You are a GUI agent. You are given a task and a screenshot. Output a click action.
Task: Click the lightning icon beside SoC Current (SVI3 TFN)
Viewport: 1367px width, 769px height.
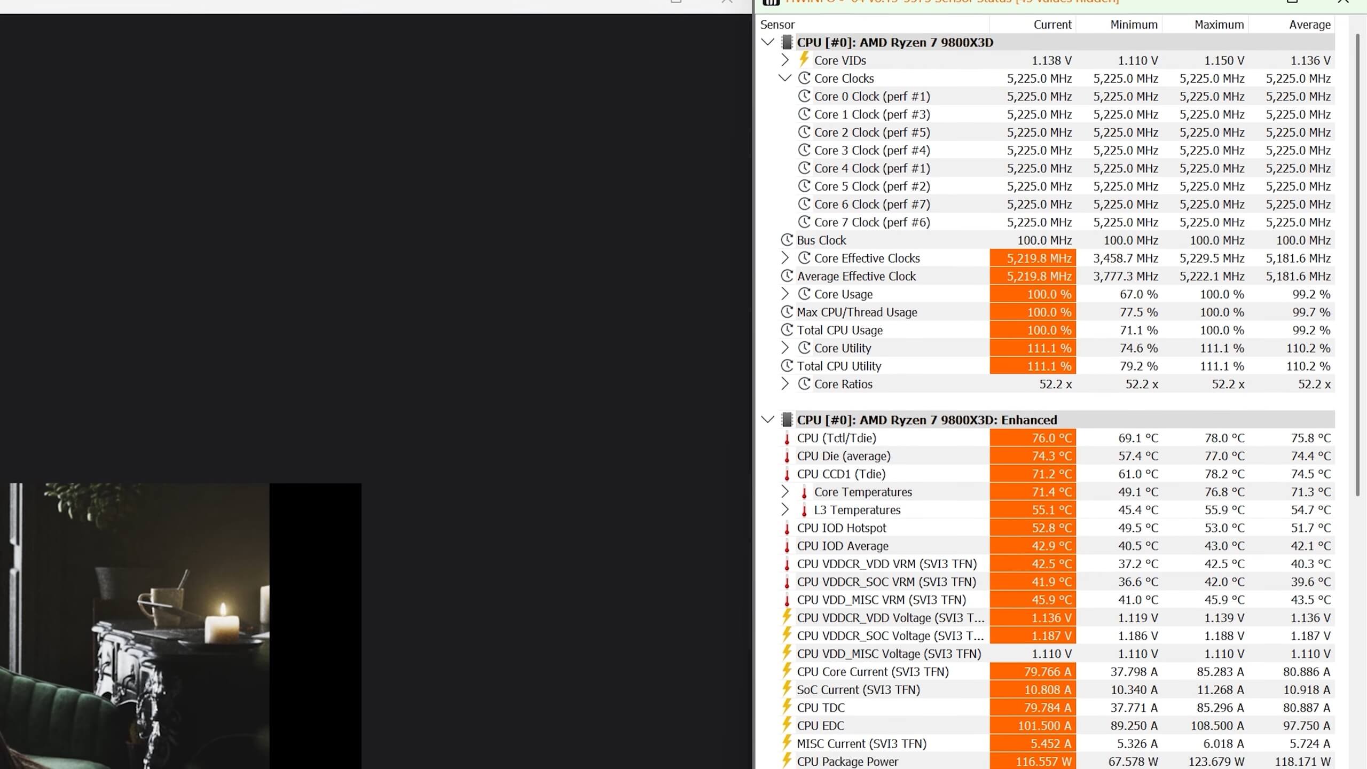tap(787, 689)
